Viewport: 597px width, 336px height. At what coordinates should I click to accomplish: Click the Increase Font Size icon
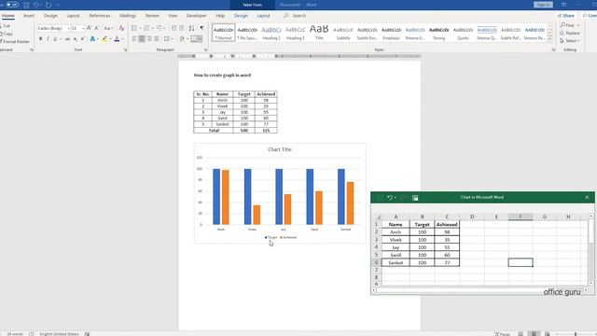90,28
